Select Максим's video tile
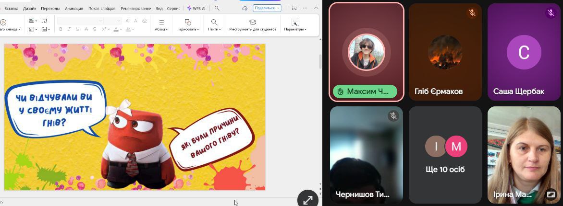 click(367, 52)
